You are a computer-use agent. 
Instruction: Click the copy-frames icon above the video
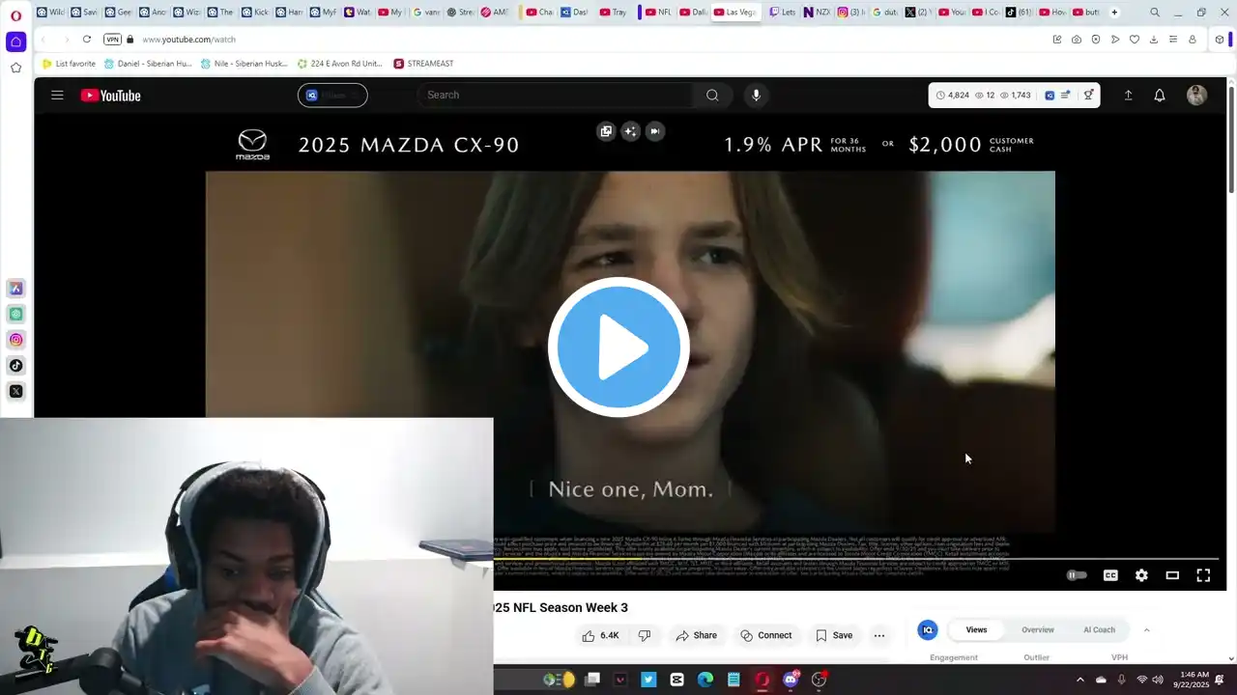click(606, 131)
